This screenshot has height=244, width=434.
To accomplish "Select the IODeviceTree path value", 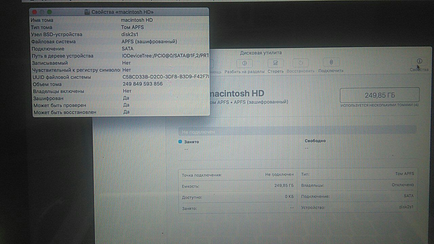I will [165, 56].
